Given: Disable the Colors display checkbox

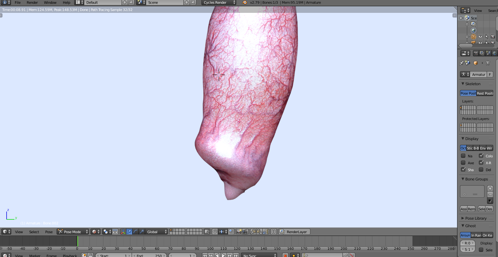Looking at the screenshot, I should pos(481,156).
